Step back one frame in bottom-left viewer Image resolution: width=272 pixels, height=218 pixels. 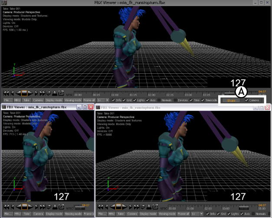coord(13,207)
